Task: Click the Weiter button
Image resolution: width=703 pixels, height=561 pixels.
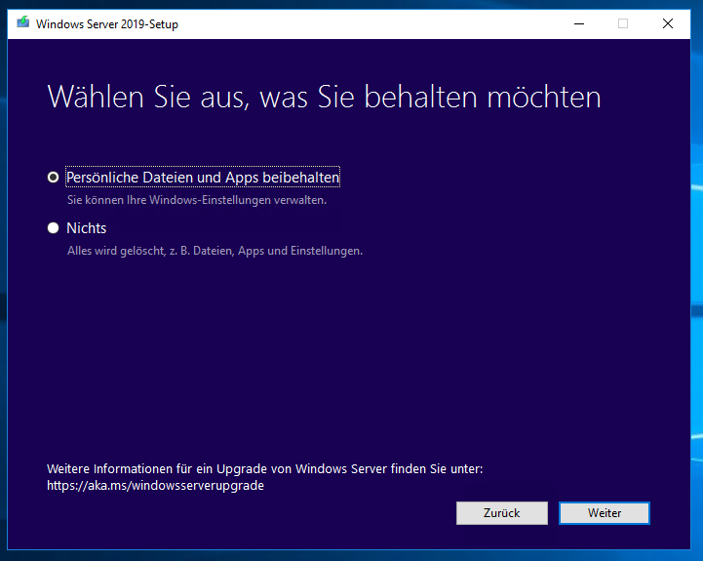Action: pyautogui.click(x=604, y=513)
